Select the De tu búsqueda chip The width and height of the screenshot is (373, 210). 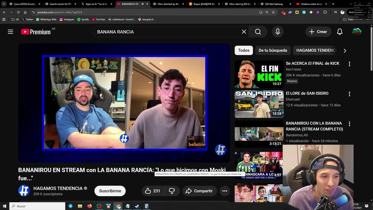[273, 50]
